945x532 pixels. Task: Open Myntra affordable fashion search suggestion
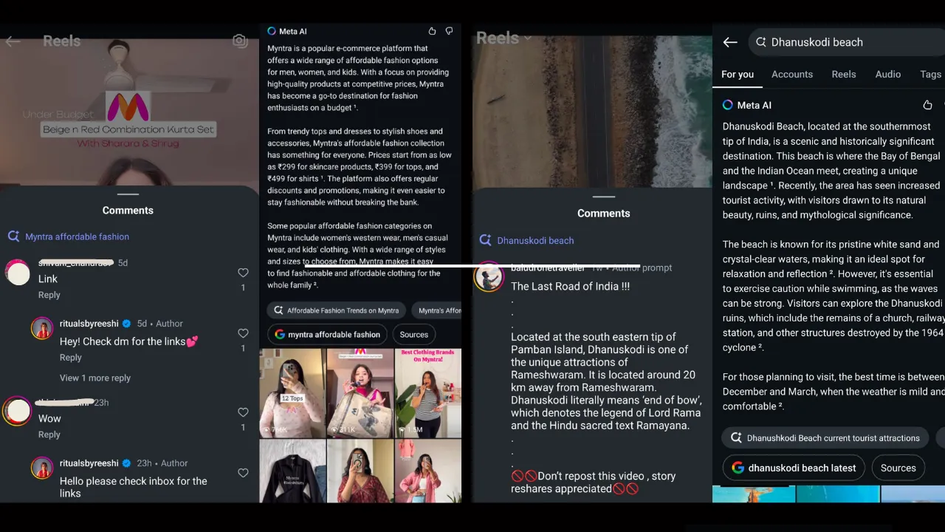[68, 236]
